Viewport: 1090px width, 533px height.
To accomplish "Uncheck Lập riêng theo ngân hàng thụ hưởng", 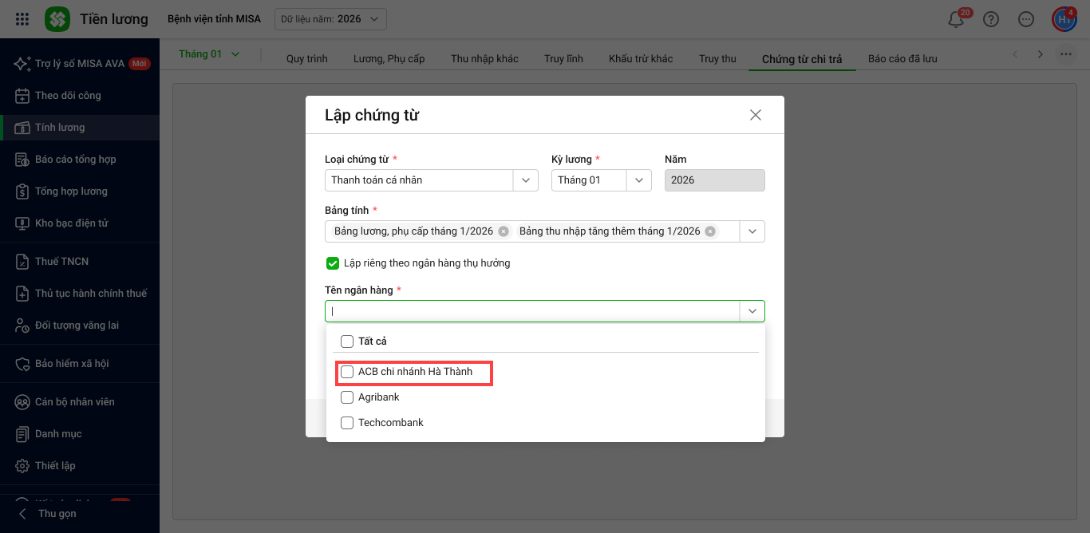I will click(333, 263).
